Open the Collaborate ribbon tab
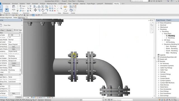The width and height of the screenshot is (179, 101). (62, 4)
